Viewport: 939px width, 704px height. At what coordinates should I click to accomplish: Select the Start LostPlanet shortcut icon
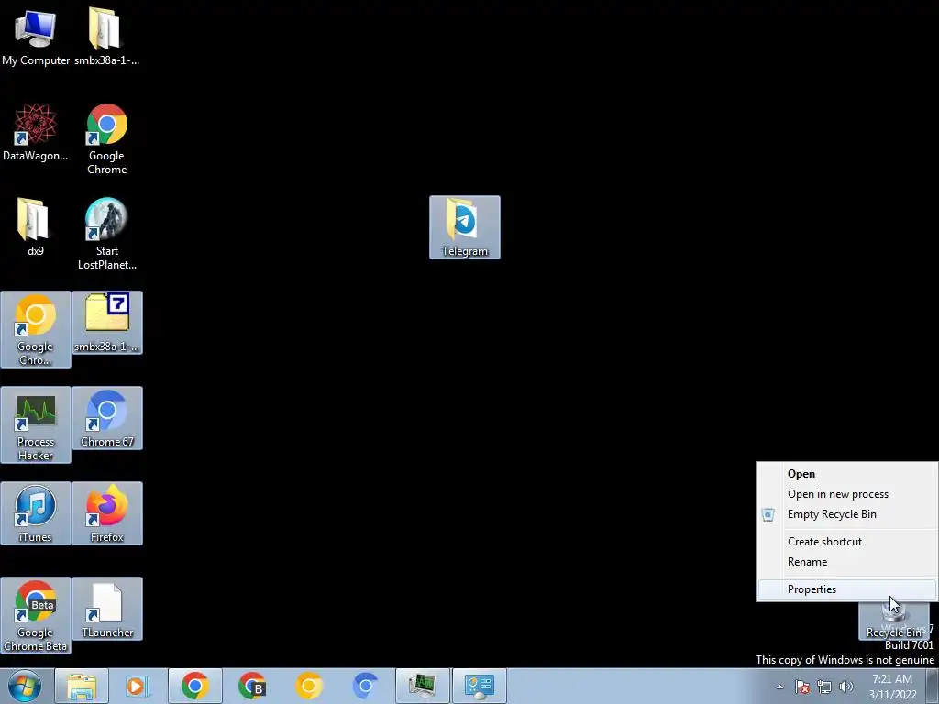coord(106,234)
